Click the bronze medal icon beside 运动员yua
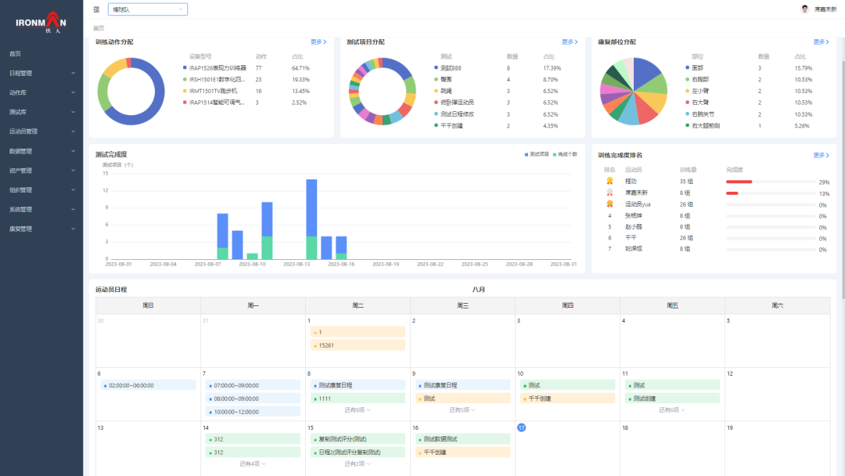This screenshot has width=845, height=476. [x=609, y=204]
